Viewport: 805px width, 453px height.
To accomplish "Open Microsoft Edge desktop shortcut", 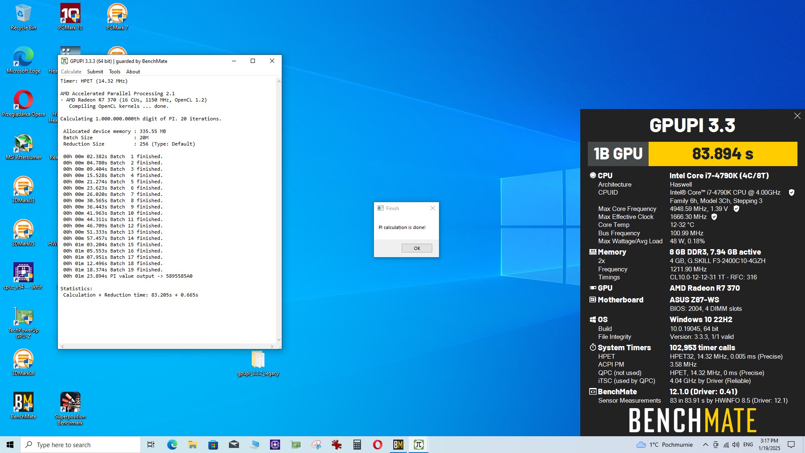I will click(x=23, y=60).
